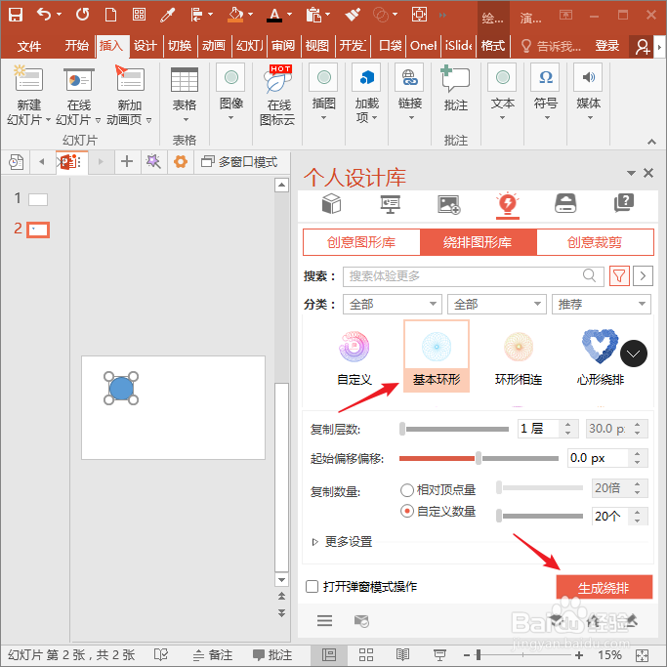This screenshot has height=667, width=667.
Task: Open the Symbol (符号) omega icon
Action: coord(545,77)
